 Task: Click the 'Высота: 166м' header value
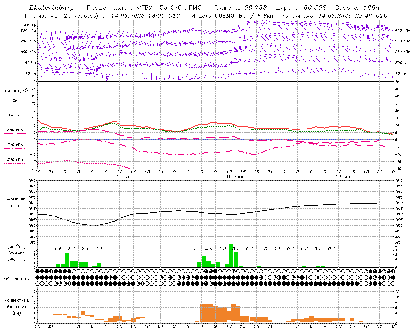pos(357,8)
